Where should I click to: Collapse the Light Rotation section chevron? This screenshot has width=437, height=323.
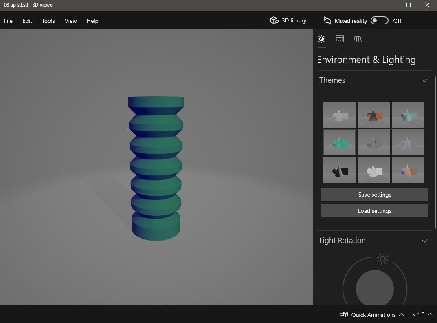tap(424, 241)
